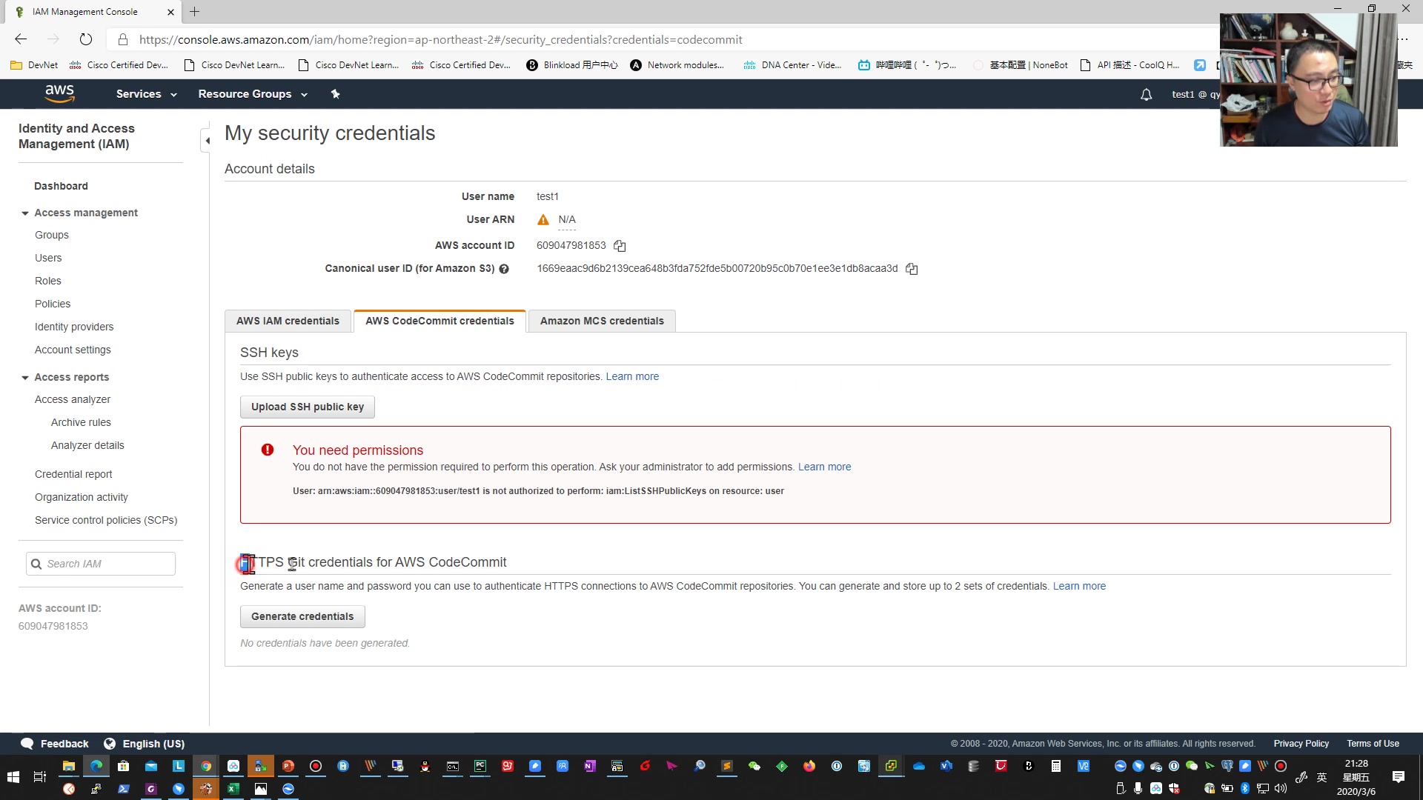This screenshot has height=800, width=1423.
Task: Open Task View on taskbar
Action: [40, 777]
